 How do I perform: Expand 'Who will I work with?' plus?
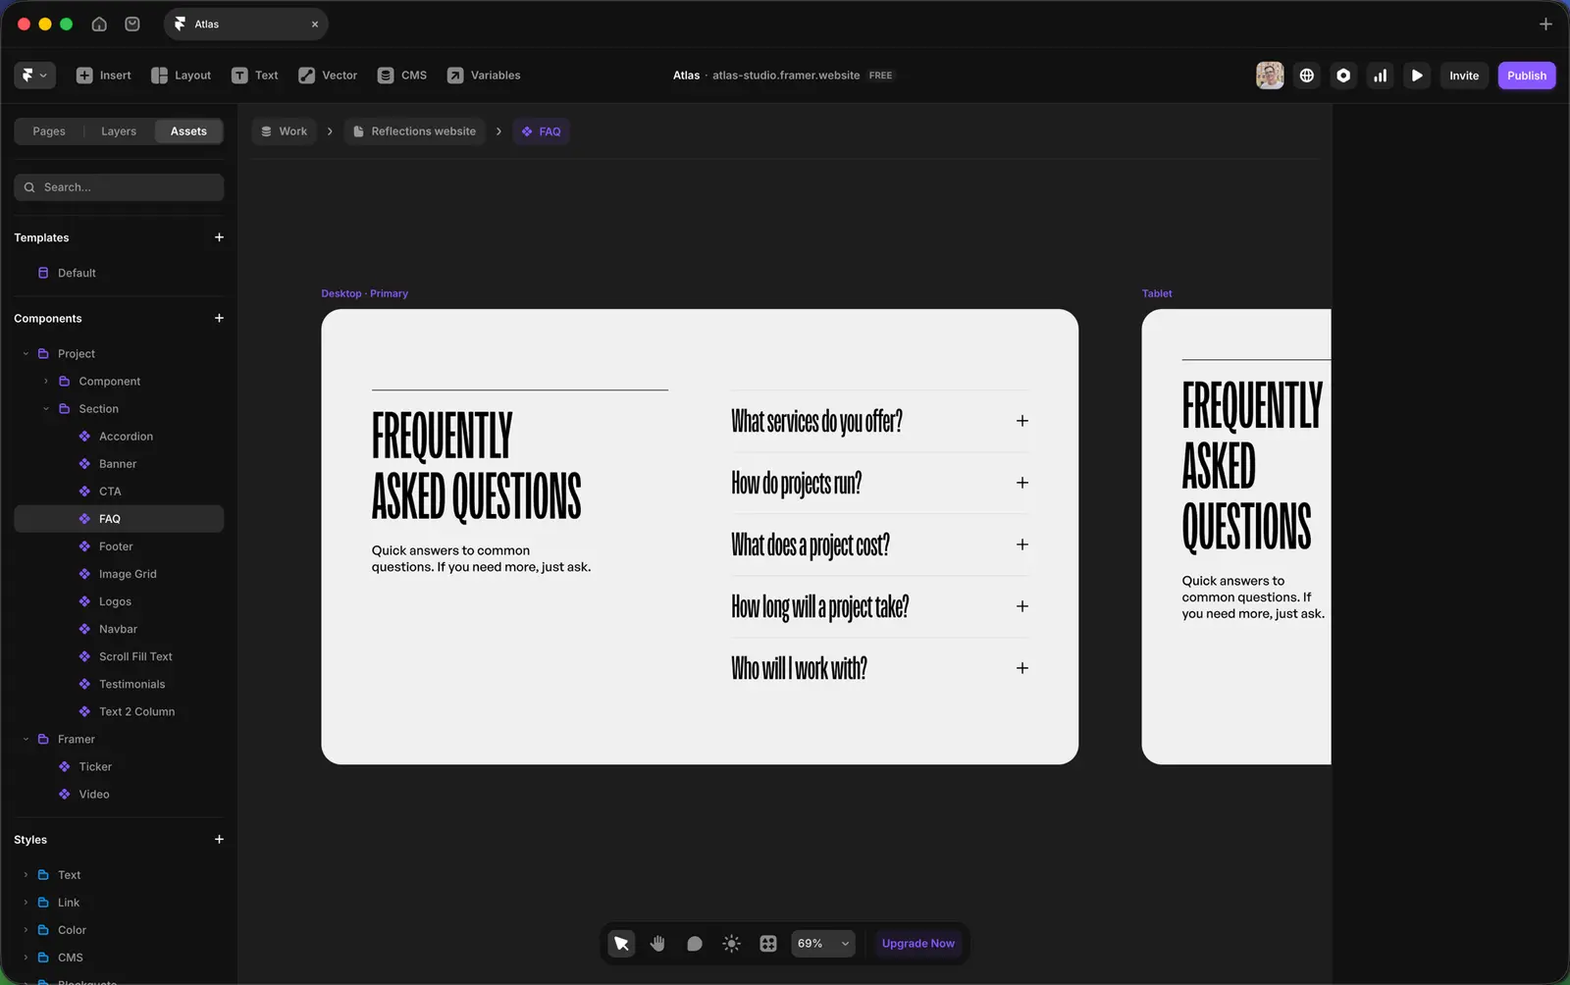[x=1021, y=668]
